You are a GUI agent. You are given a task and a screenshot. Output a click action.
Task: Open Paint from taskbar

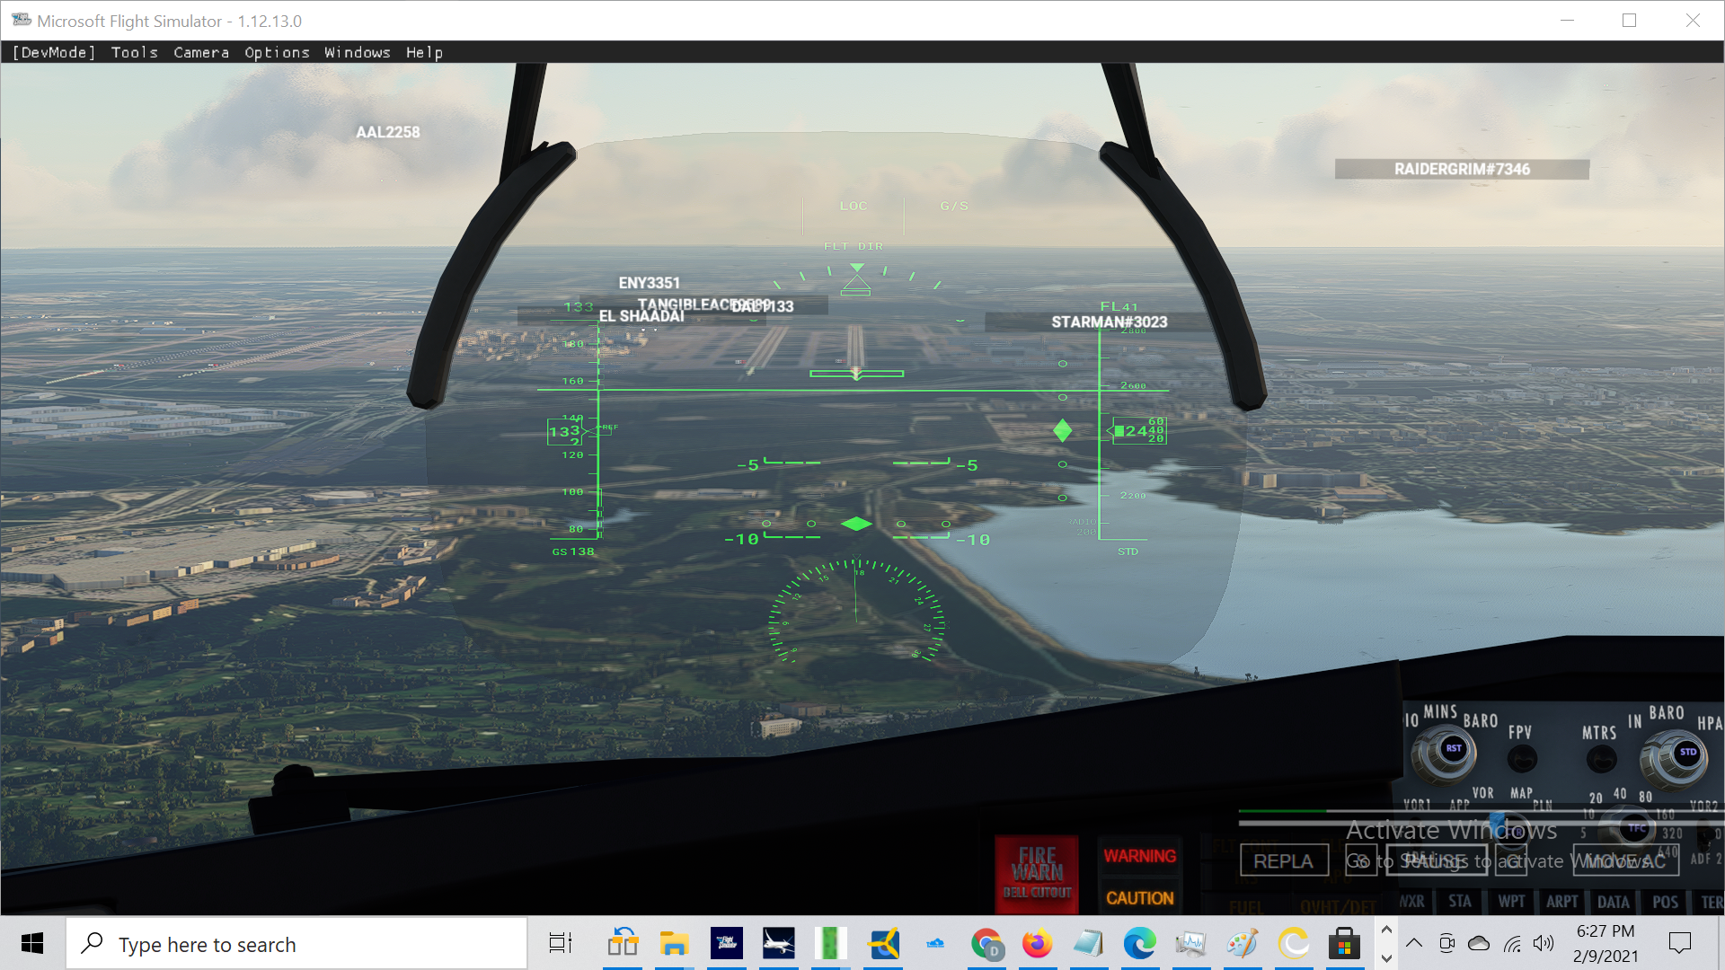click(x=1243, y=943)
